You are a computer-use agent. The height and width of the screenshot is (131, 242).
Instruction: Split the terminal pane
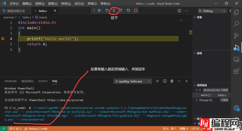(165, 81)
